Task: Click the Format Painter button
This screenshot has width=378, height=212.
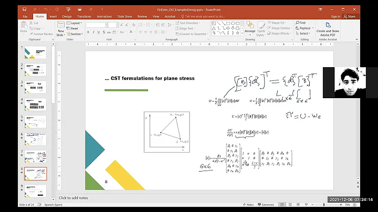Action: pyautogui.click(x=41, y=34)
